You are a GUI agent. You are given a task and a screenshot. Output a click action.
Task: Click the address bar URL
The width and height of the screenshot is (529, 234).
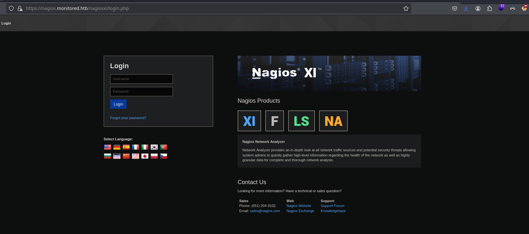77,8
